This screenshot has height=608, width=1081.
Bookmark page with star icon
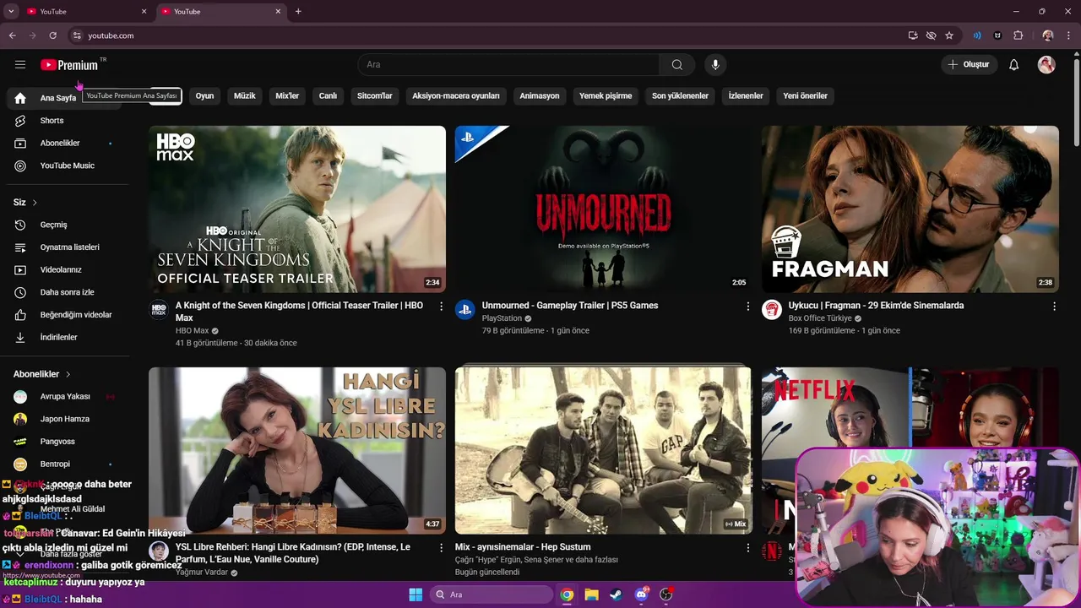(x=949, y=35)
